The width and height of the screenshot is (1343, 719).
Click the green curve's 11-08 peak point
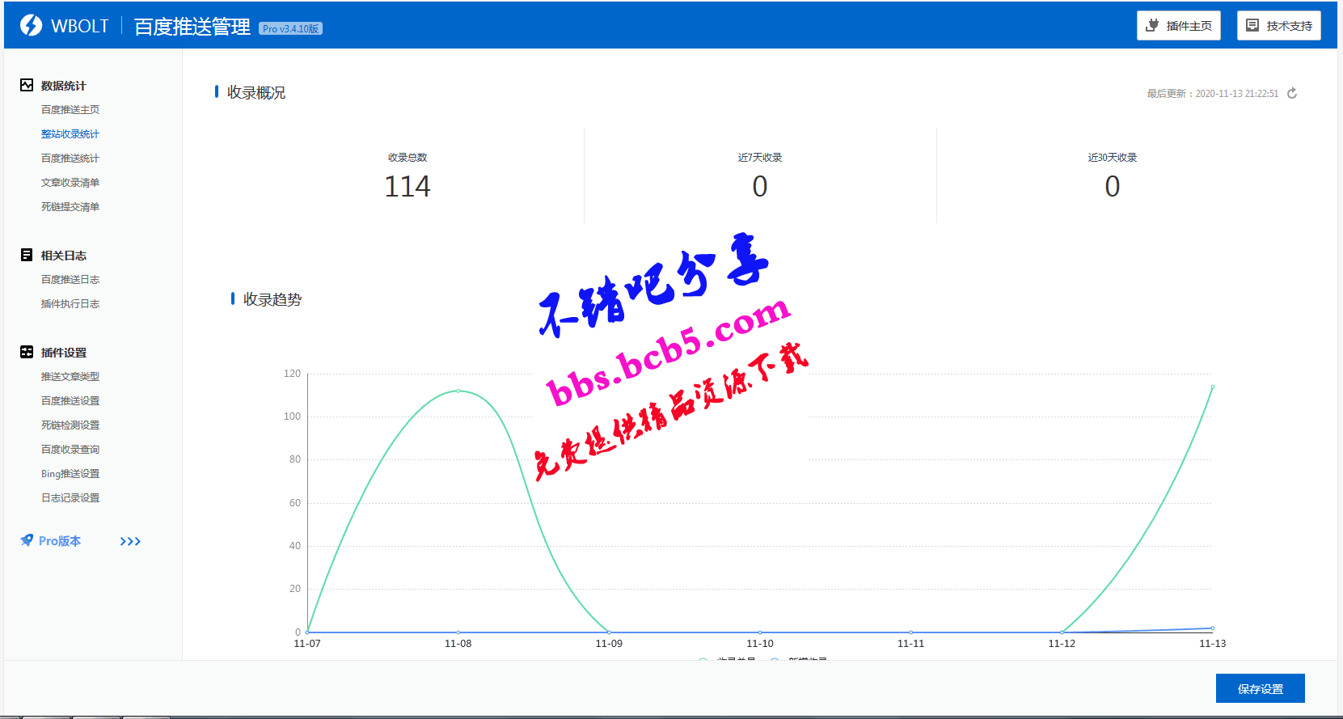click(458, 391)
